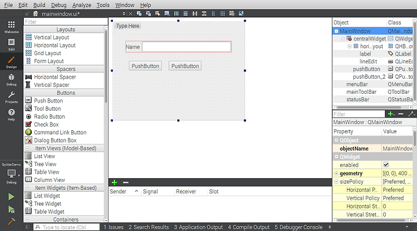Click the Name line edit on the form
The image size is (417, 231).
pos(186,47)
